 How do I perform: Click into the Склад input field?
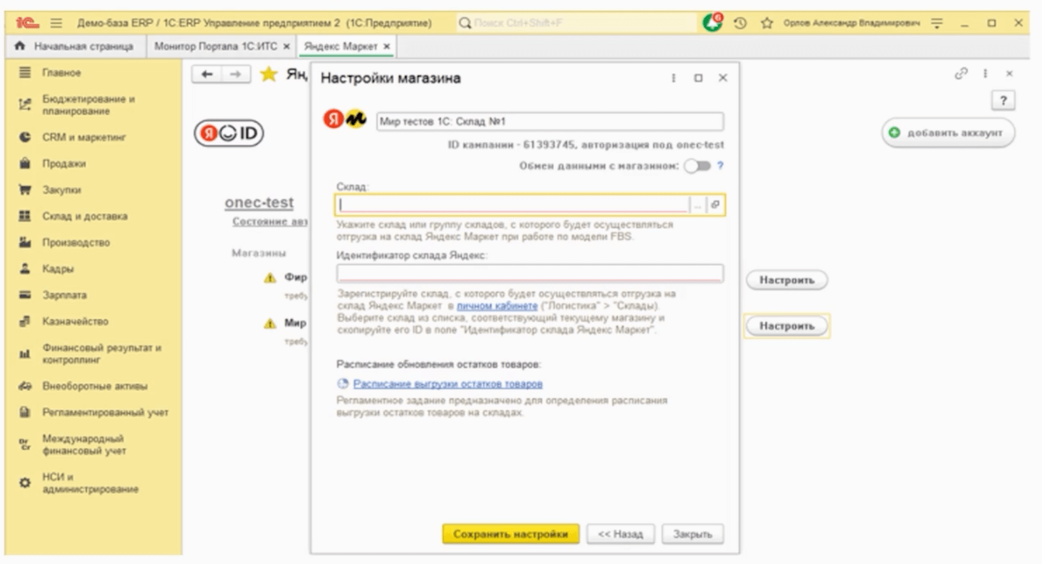513,205
